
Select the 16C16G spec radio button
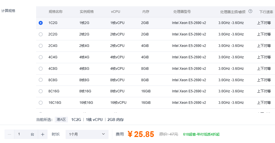(41, 103)
